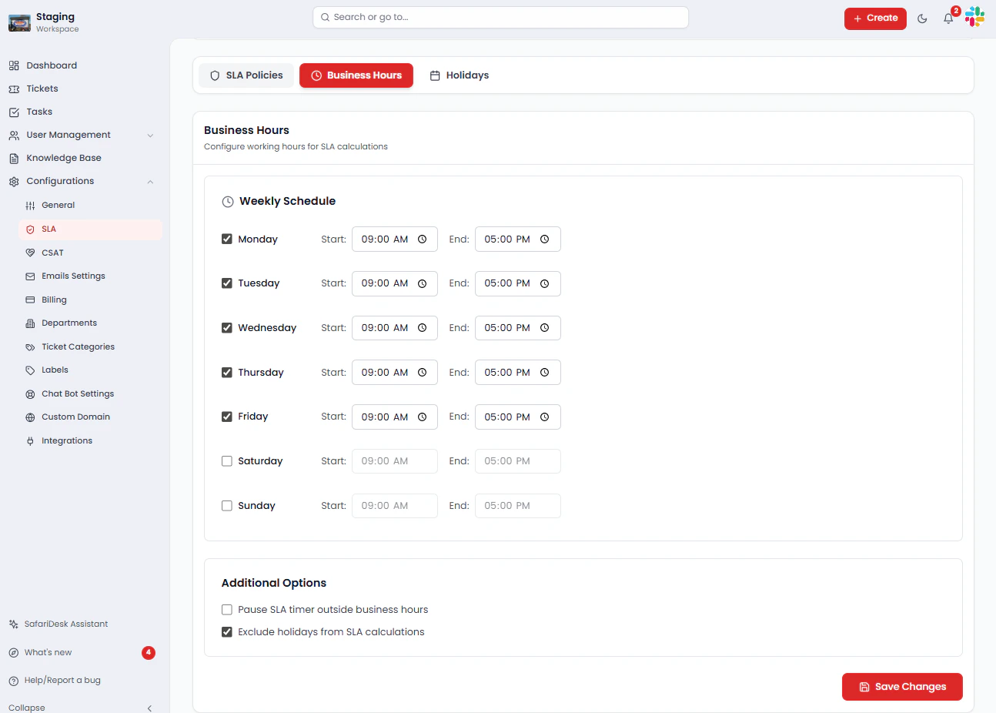The image size is (996, 713).
Task: Open Tuesday start time field
Action: coord(395,283)
